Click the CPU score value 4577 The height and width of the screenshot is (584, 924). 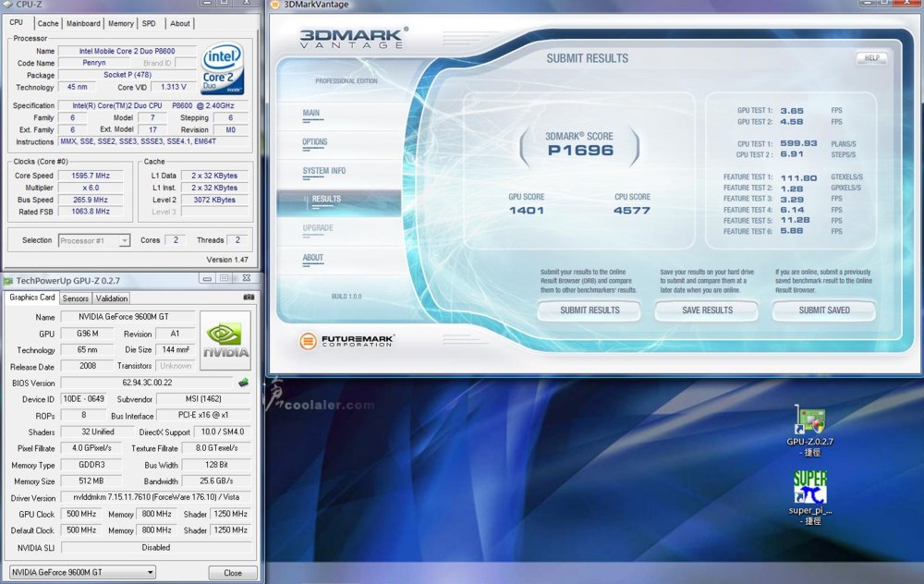point(632,211)
